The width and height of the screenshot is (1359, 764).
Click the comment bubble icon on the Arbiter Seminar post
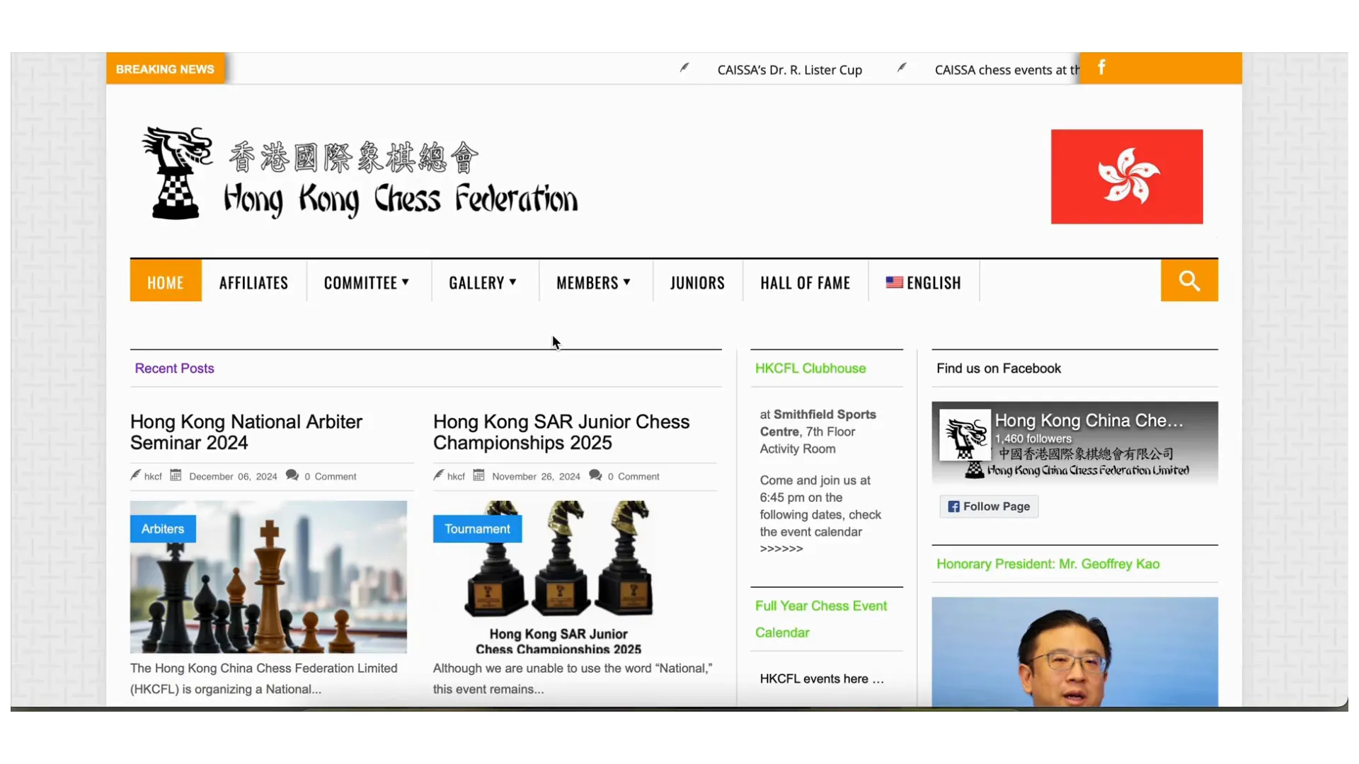[292, 475]
